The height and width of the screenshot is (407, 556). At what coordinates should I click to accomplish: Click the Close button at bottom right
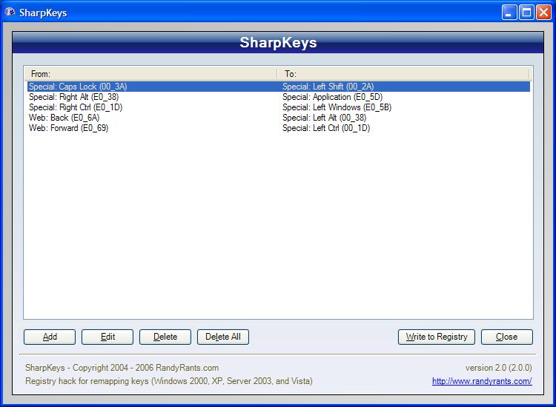tap(507, 337)
